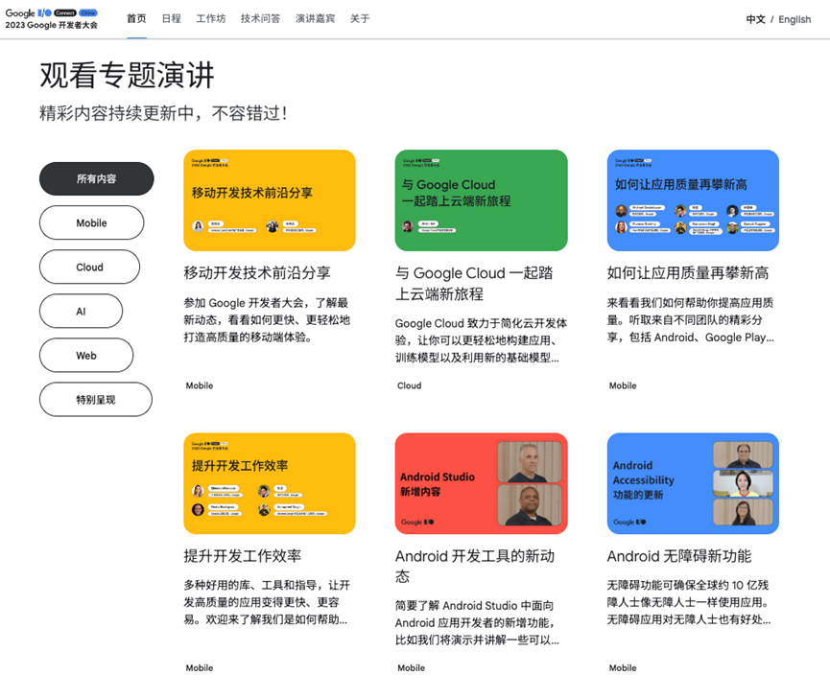The image size is (830, 698).
Task: Filter talks by Web
Action: coord(86,356)
